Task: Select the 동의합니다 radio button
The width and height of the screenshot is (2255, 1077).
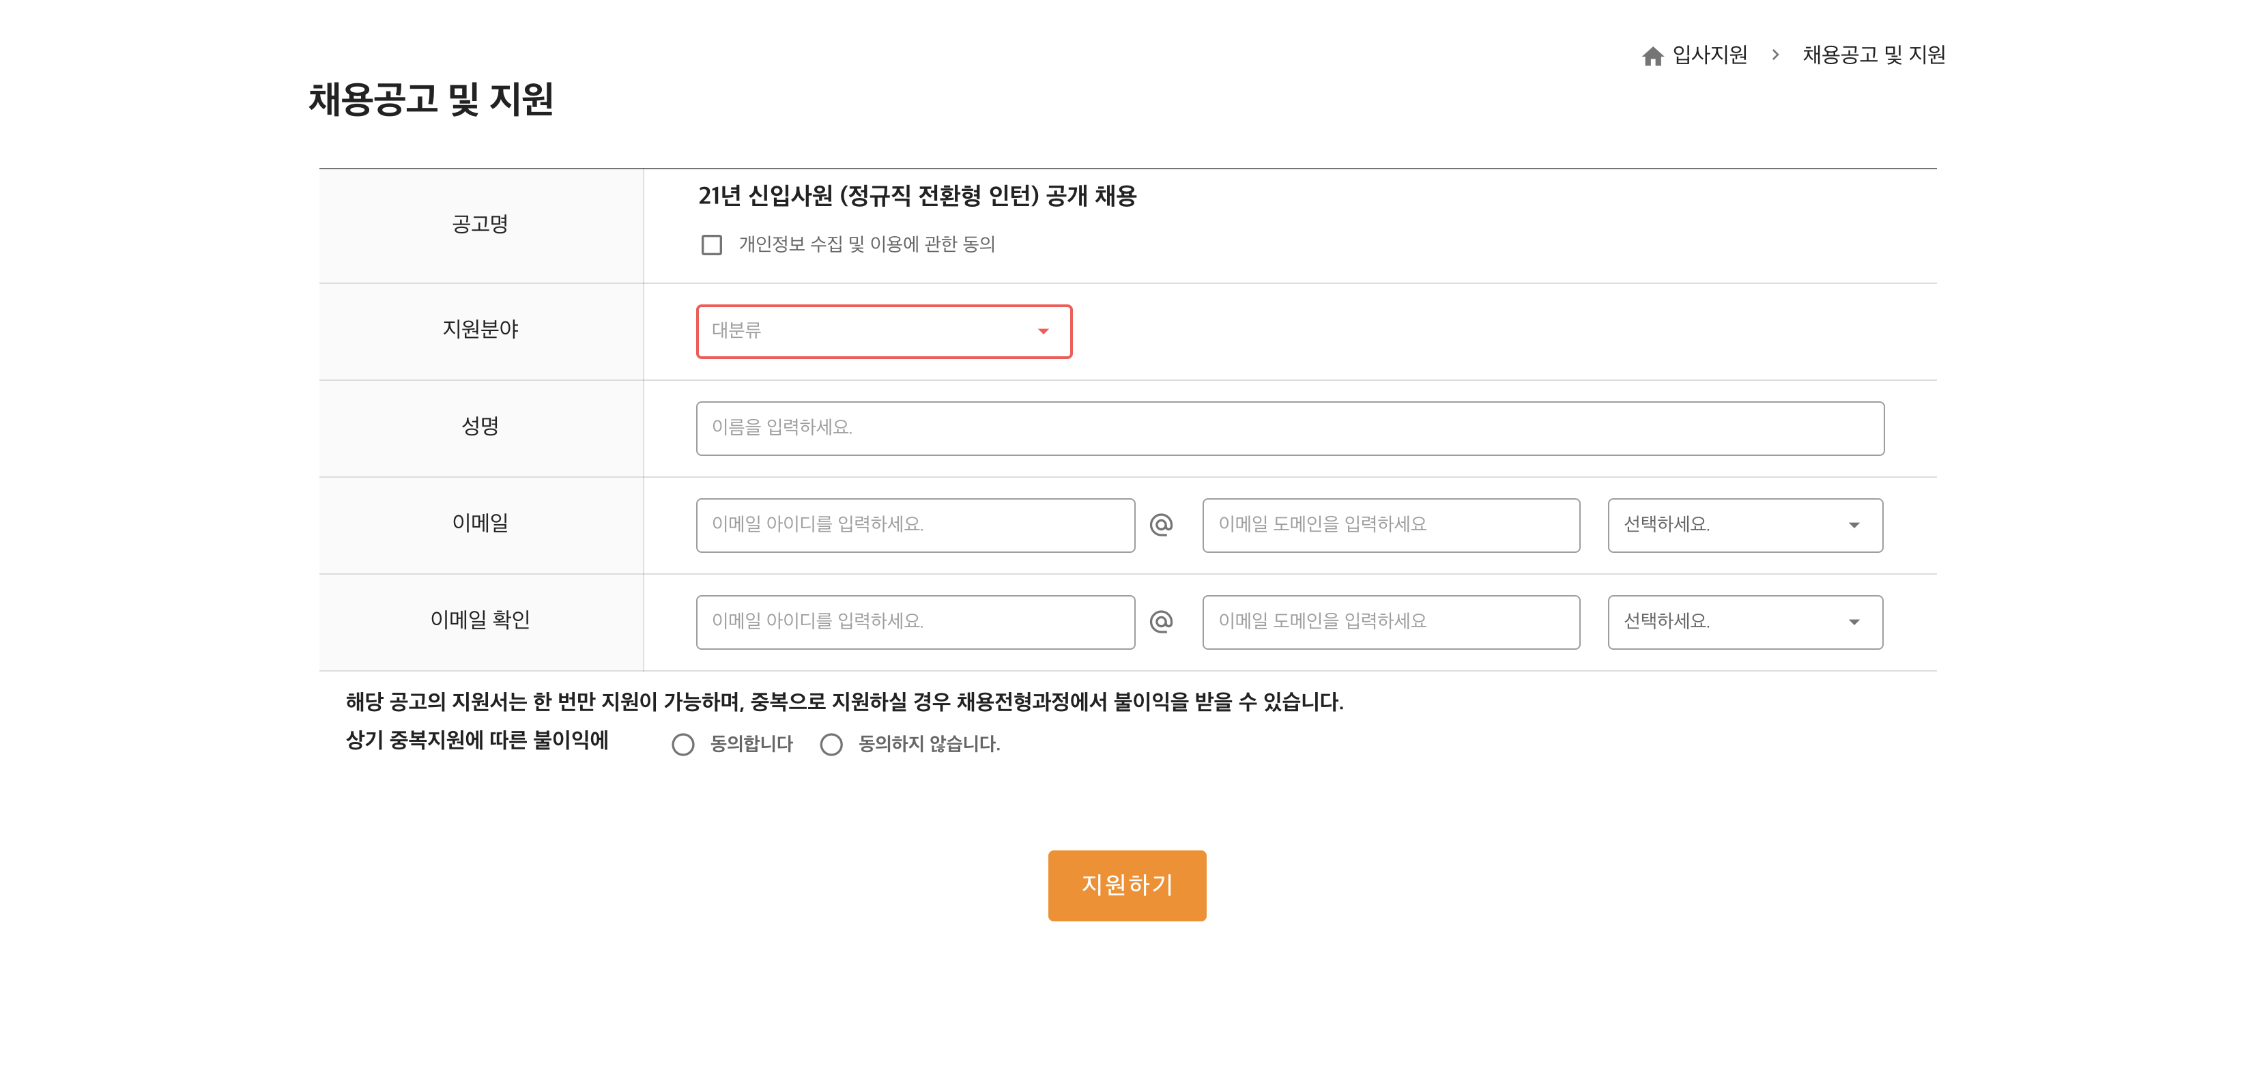Action: (x=683, y=744)
